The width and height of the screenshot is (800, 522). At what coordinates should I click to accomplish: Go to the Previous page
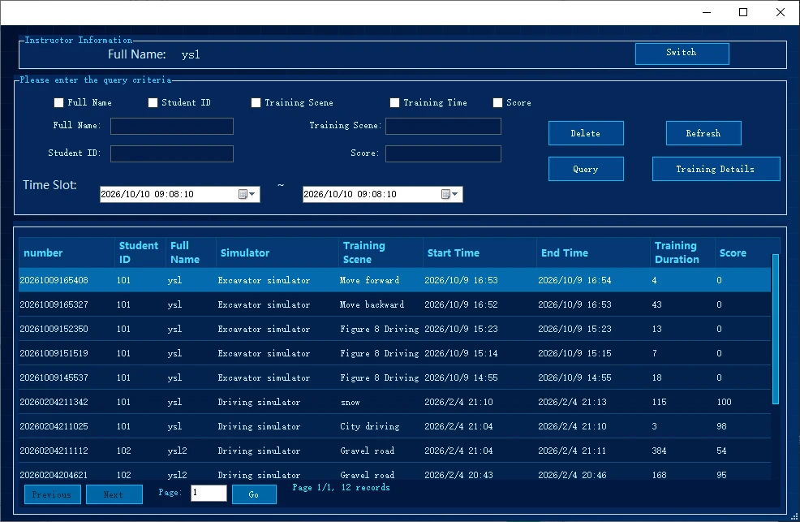point(53,494)
